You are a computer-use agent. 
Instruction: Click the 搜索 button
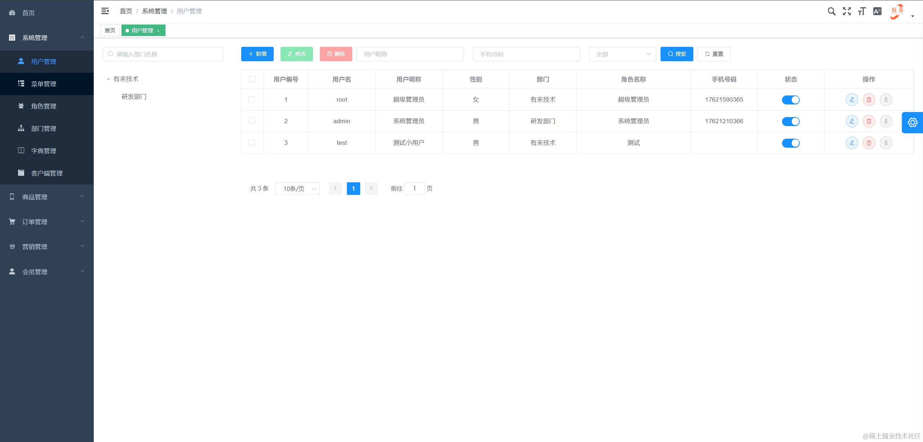[x=677, y=54]
